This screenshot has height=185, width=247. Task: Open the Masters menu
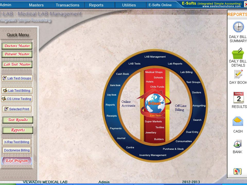pyautogui.click(x=36, y=5)
